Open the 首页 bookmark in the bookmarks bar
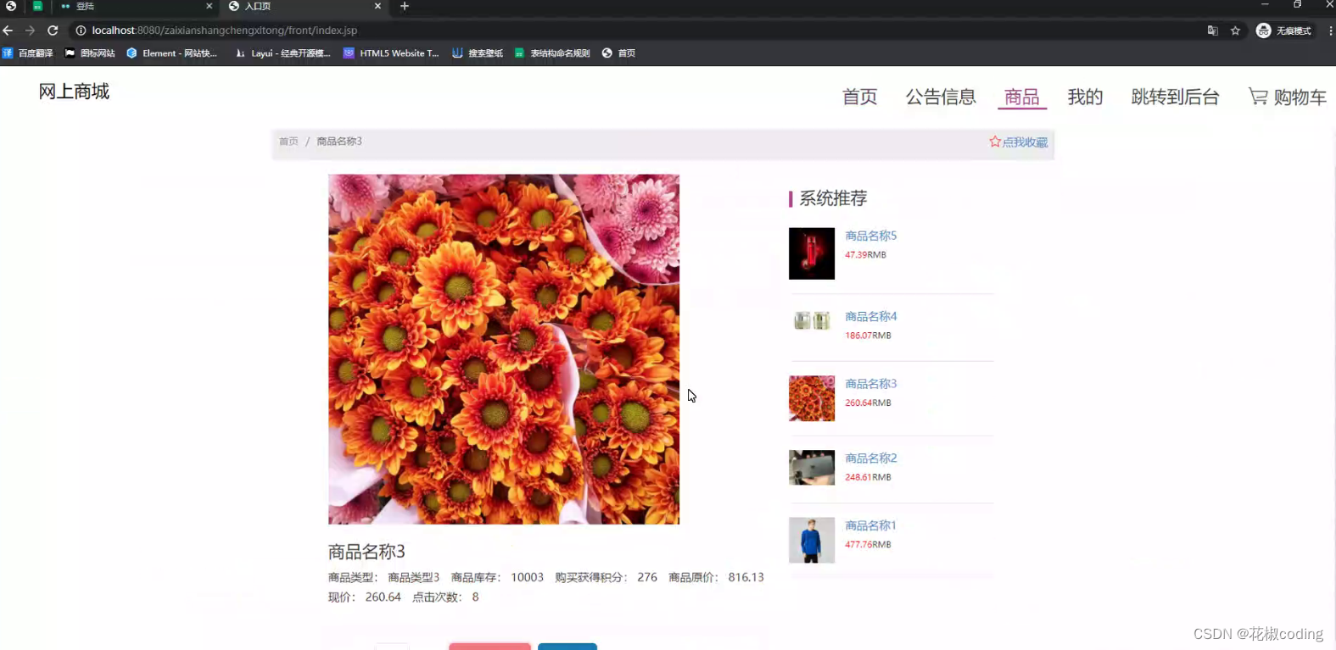This screenshot has height=650, width=1336. [x=618, y=53]
